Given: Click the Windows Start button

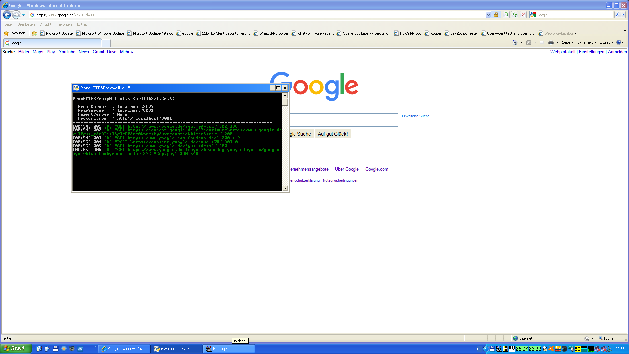Looking at the screenshot, I should coord(16,348).
